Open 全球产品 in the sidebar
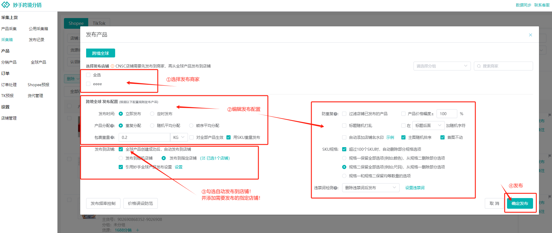This screenshot has height=233, width=552. point(38,62)
